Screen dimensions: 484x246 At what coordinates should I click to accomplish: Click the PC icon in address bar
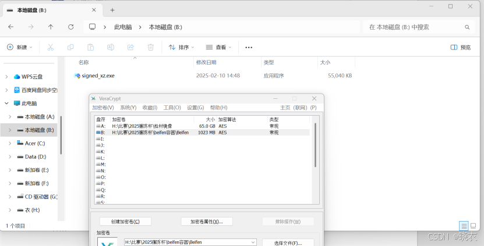[x=92, y=27]
